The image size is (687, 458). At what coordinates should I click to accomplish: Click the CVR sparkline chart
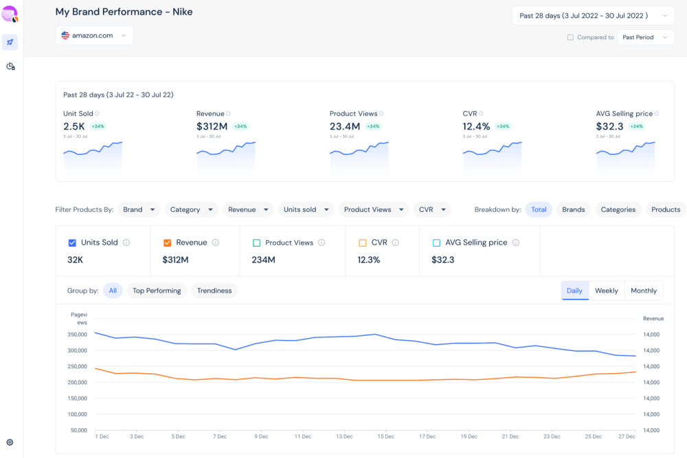pos(493,156)
